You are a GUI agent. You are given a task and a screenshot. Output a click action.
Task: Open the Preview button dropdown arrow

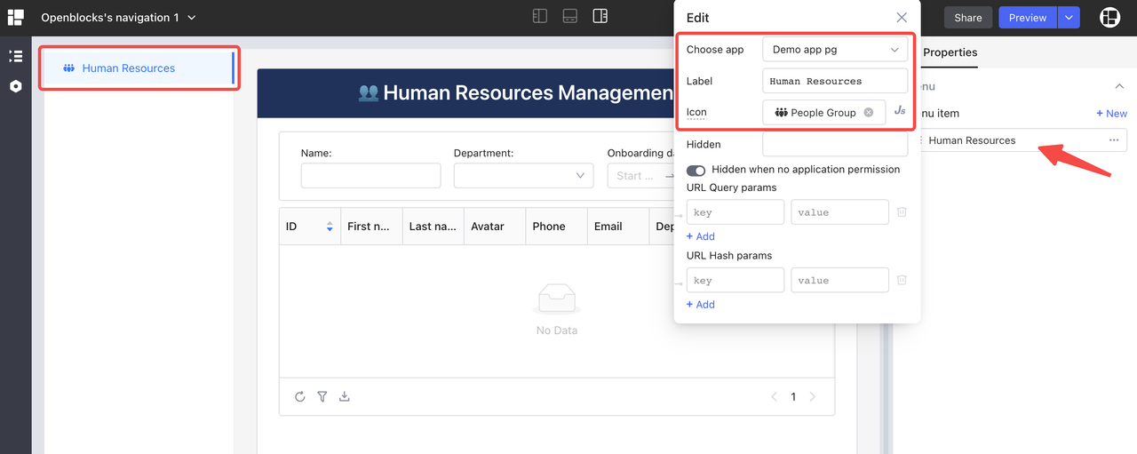click(1069, 18)
